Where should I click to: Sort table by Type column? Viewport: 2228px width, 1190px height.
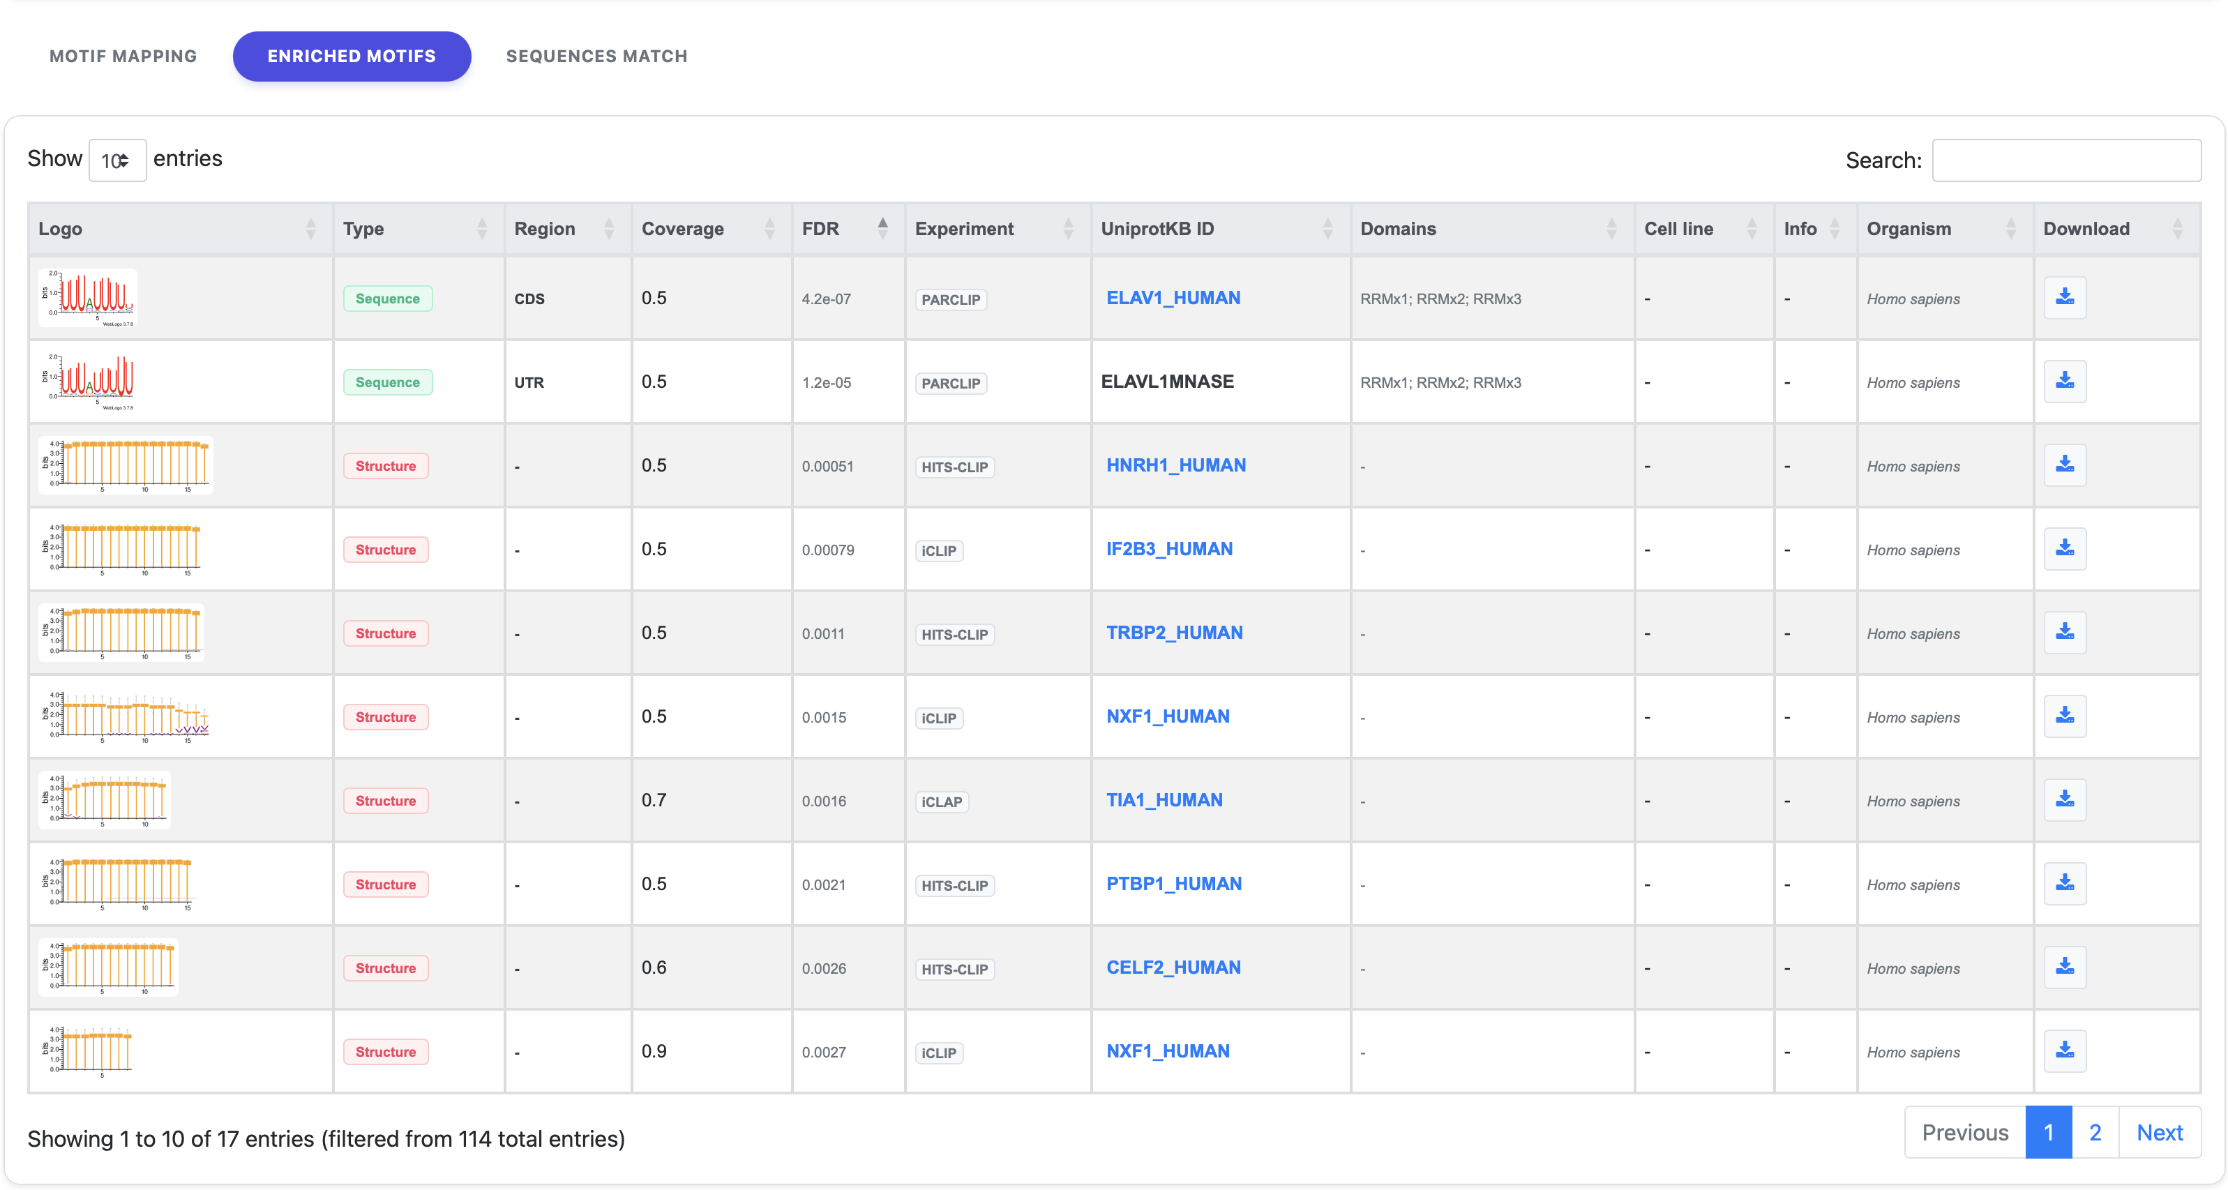click(x=419, y=229)
